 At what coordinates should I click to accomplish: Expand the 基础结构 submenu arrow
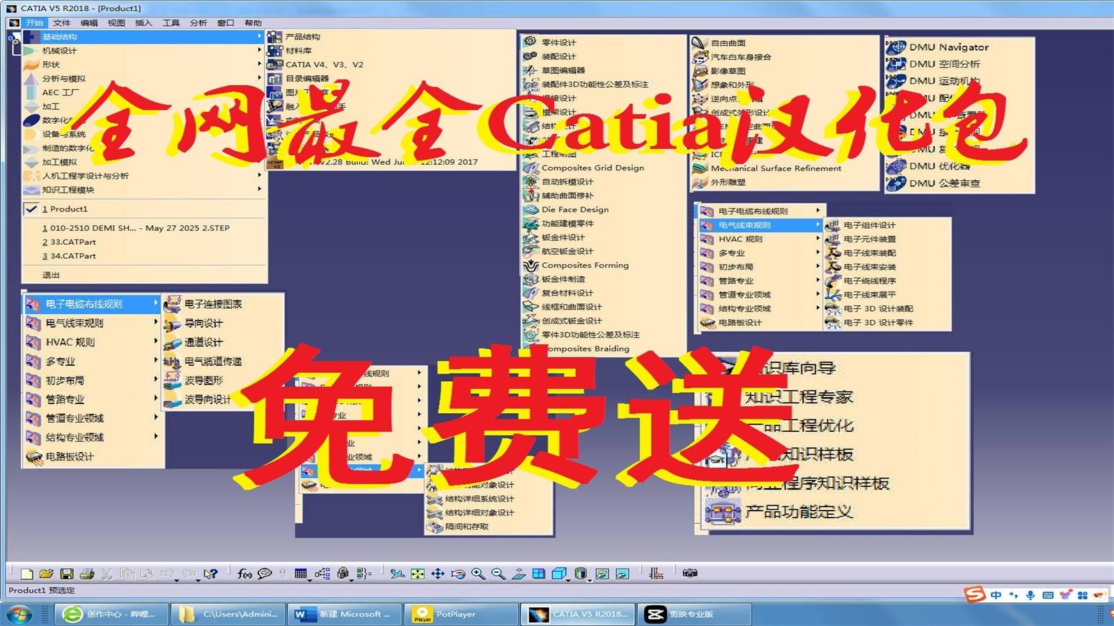pyautogui.click(x=259, y=36)
